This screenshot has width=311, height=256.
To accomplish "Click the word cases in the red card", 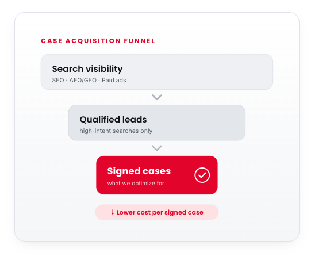I will coord(157,171).
